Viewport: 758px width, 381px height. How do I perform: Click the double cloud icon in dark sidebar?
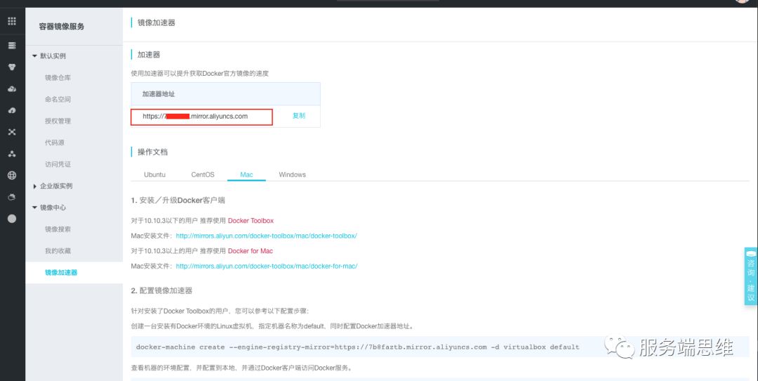(12, 89)
